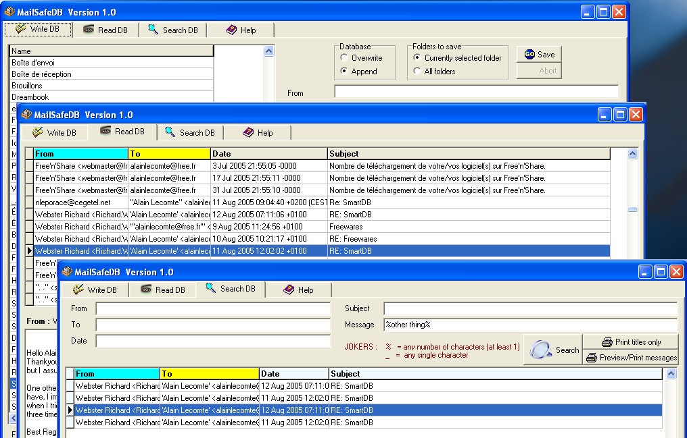Click Subject column header in middle window
Screen dimensions: 687x438
[469, 153]
